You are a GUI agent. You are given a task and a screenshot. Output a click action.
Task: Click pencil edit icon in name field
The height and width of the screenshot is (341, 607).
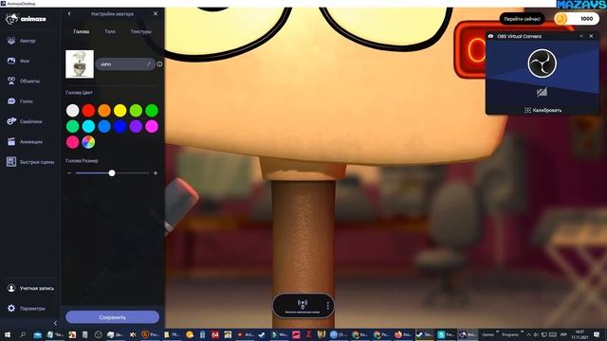coord(149,64)
